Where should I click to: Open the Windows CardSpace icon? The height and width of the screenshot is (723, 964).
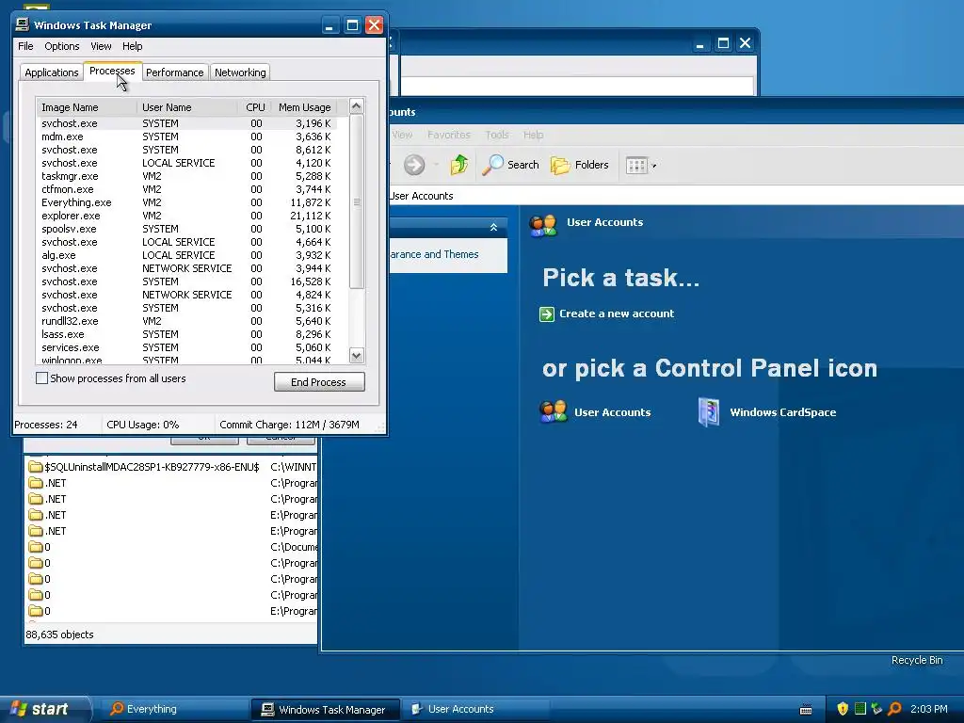(x=708, y=412)
